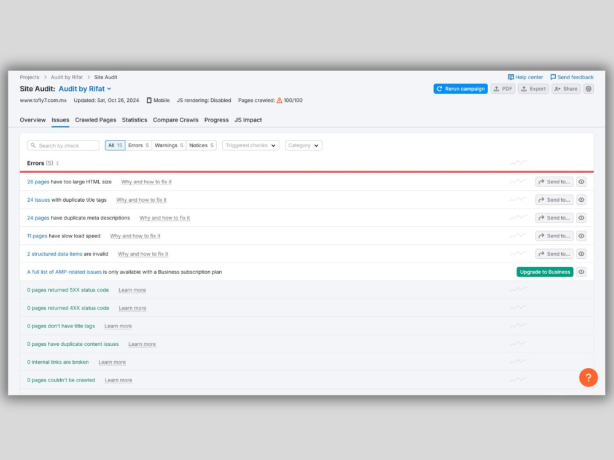Expand the Audit by Rifat project selector
The width and height of the screenshot is (614, 460).
(x=85, y=89)
